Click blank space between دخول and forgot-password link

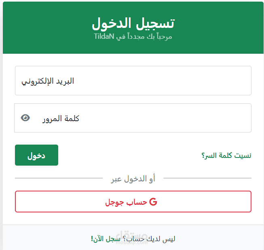pos(129,155)
